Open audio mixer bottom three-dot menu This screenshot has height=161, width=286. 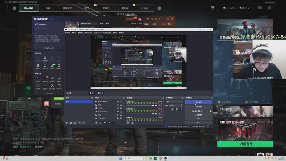(x=132, y=123)
